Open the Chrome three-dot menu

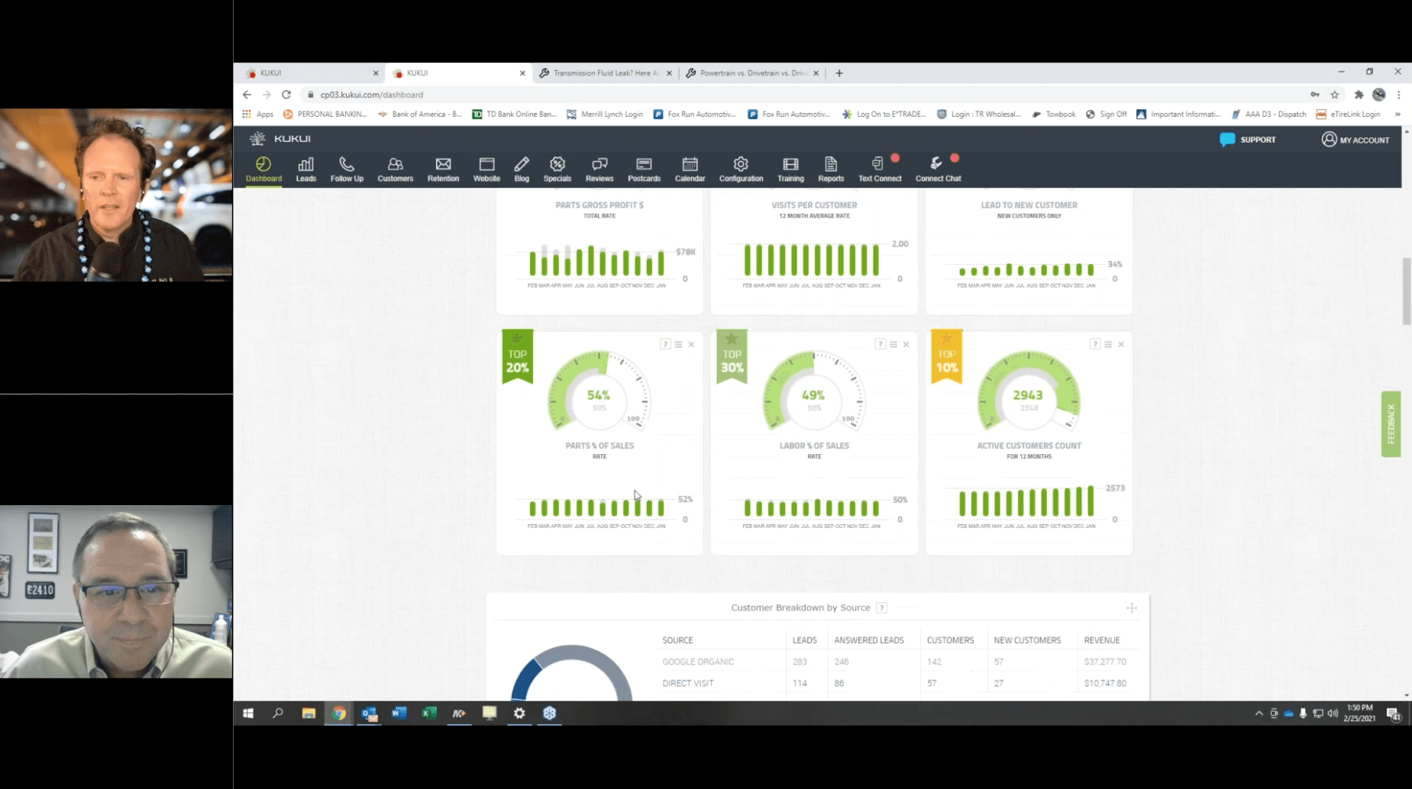pyautogui.click(x=1399, y=95)
